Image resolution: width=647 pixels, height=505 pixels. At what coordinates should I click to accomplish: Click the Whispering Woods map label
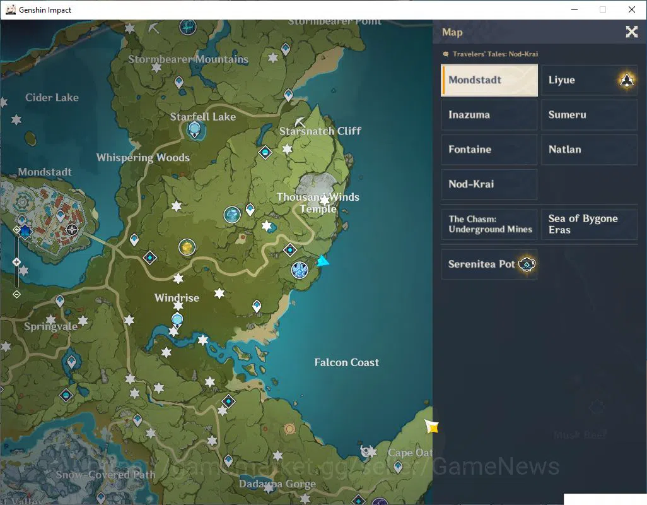(x=143, y=157)
